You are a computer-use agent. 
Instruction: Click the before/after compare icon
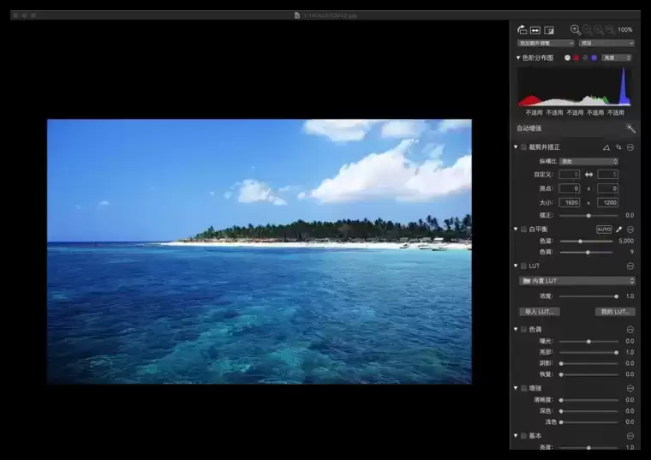[549, 30]
